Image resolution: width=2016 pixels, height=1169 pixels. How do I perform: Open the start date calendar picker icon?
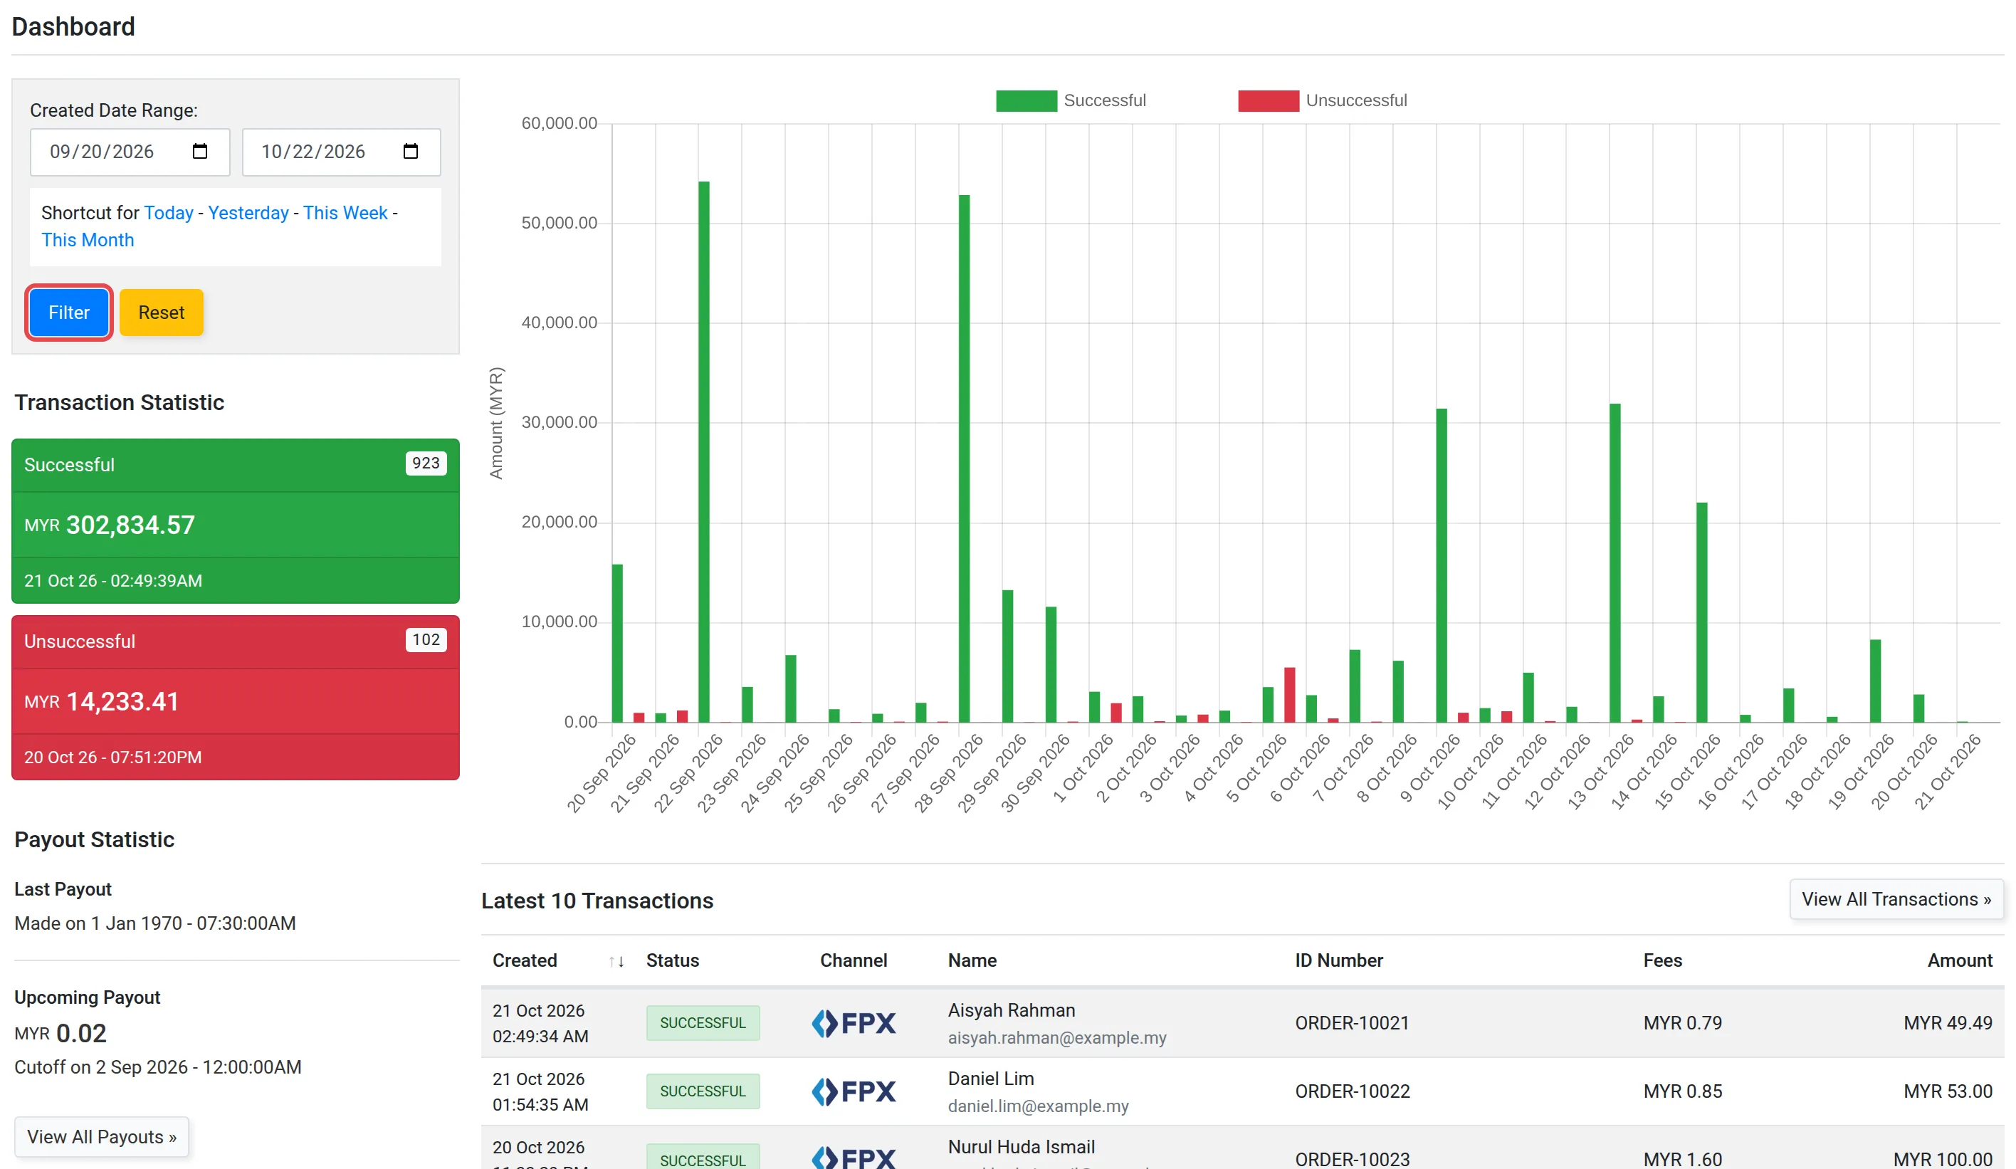coord(200,151)
